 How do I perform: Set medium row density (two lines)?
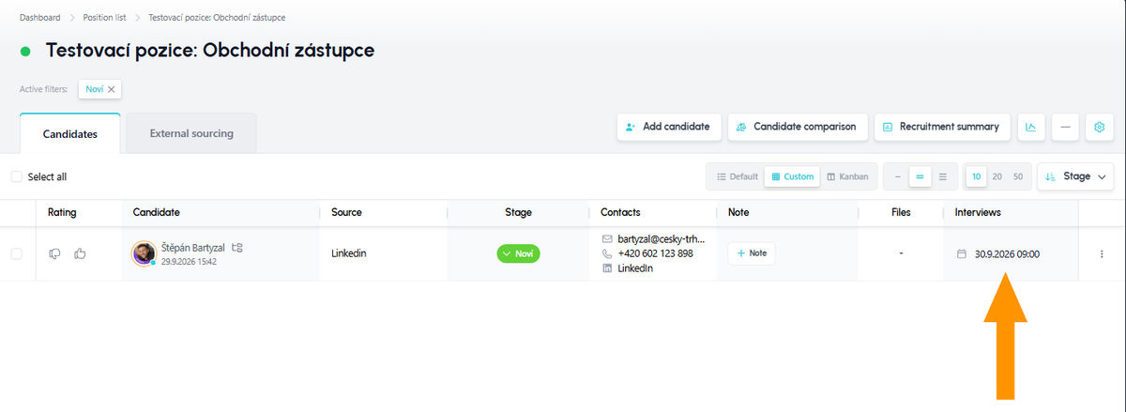pyautogui.click(x=921, y=176)
